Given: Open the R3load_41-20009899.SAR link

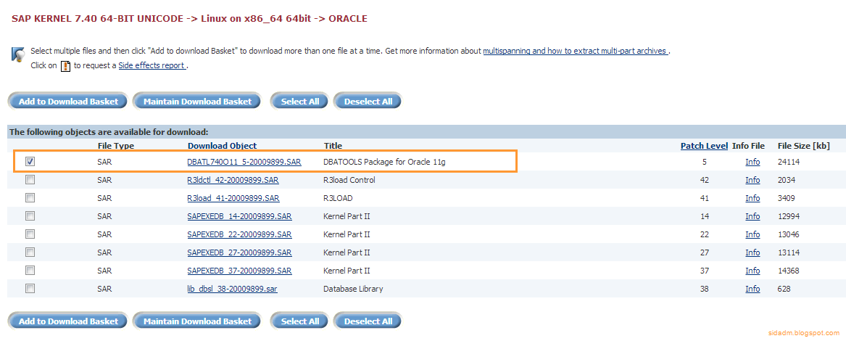Looking at the screenshot, I should pyautogui.click(x=233, y=198).
